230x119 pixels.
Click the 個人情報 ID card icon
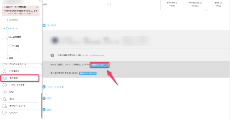pos(5,78)
